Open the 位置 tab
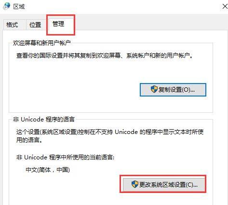This screenshot has height=205, width=228. (x=35, y=25)
